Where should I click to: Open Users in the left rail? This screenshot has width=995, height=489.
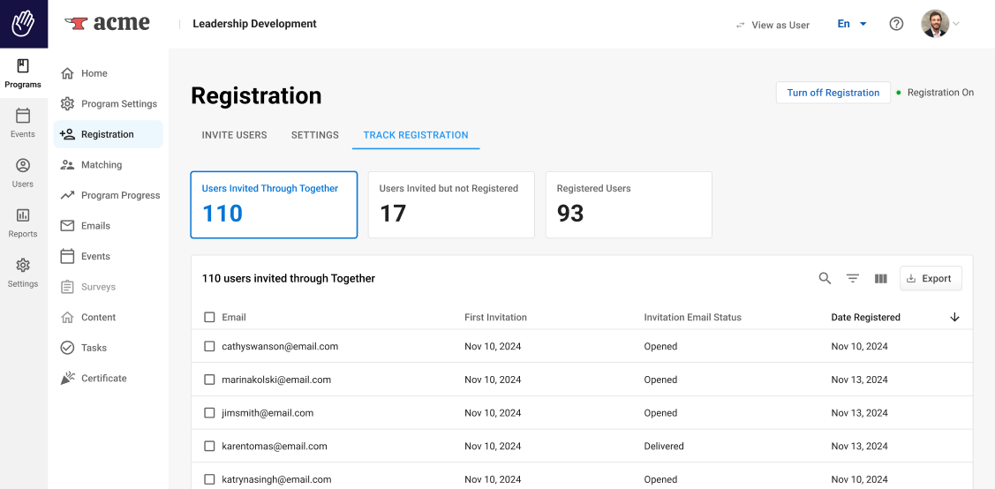(x=23, y=173)
